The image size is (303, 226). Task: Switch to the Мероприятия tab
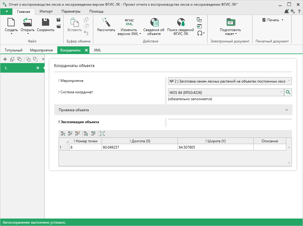[x=41, y=50]
